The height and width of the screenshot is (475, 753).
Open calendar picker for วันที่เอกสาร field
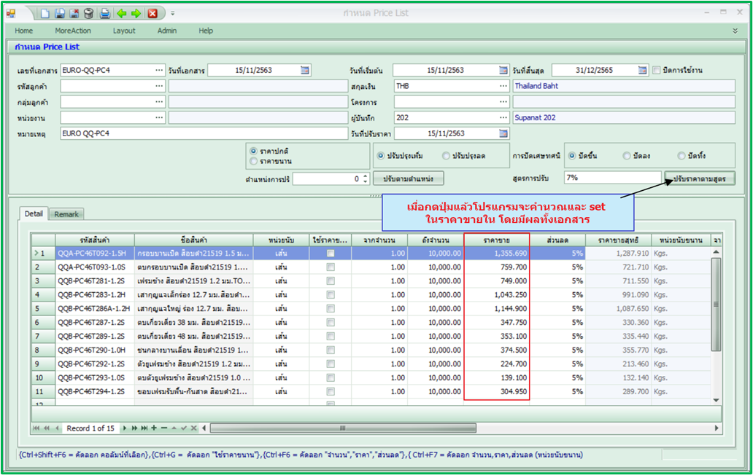pyautogui.click(x=306, y=71)
